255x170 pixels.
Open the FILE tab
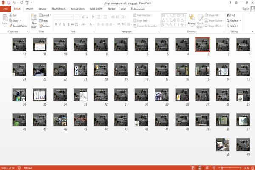click(x=6, y=9)
